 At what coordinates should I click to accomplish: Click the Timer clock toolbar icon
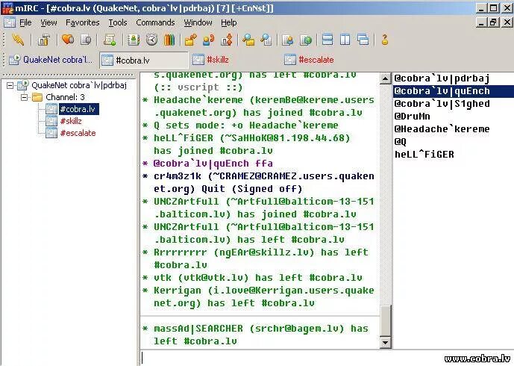click(x=151, y=40)
